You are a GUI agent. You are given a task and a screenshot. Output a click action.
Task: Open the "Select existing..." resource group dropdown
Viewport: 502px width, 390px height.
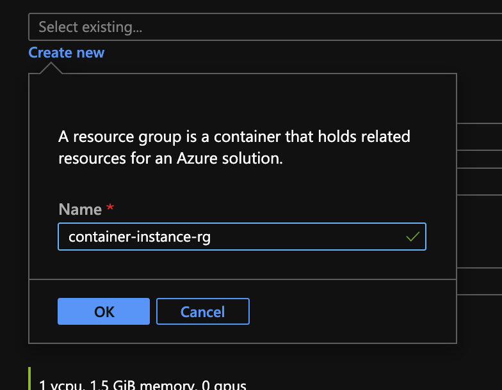[265, 27]
